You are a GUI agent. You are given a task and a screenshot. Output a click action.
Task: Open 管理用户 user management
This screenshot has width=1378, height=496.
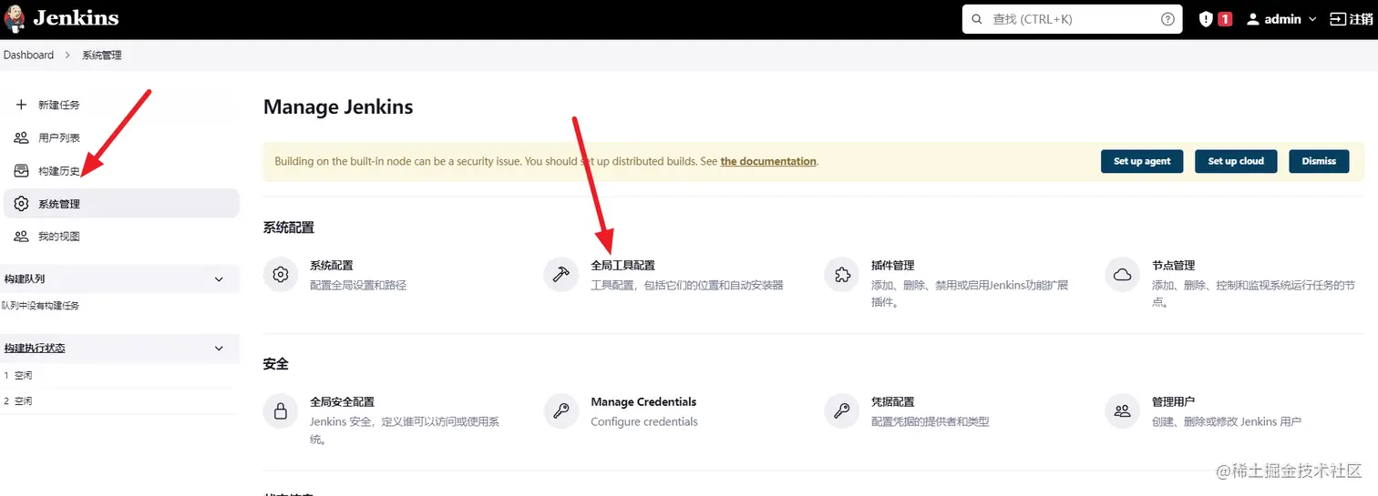1173,402
